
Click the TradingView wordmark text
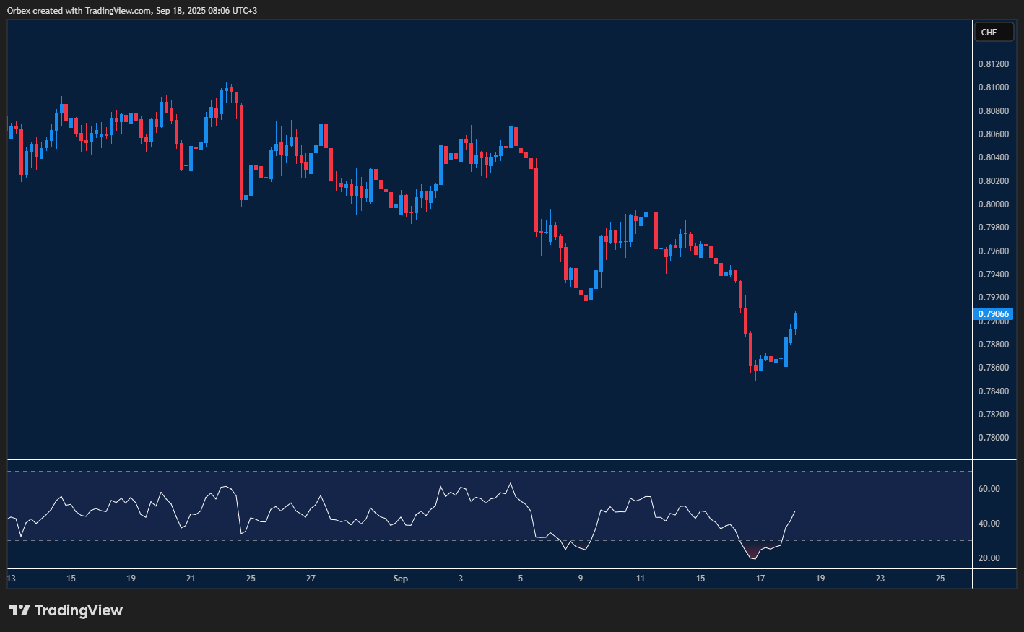coord(79,610)
